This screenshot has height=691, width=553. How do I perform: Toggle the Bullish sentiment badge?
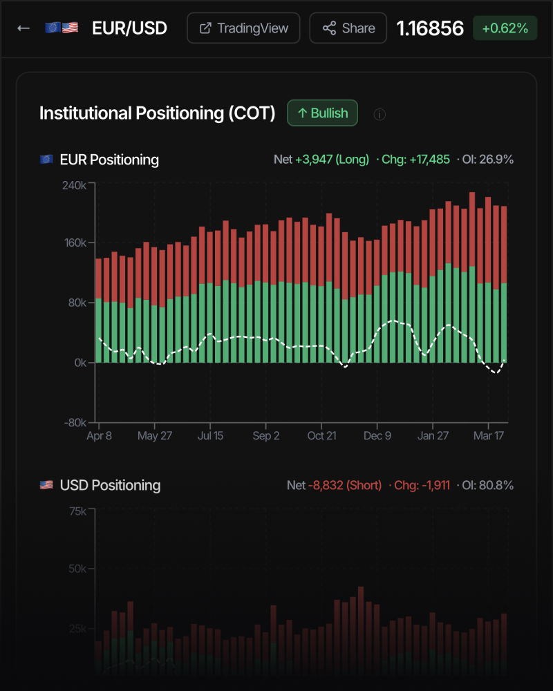click(x=322, y=113)
